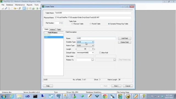Click the round yellow taskbar icon
The image size is (176, 99).
tap(128, 96)
